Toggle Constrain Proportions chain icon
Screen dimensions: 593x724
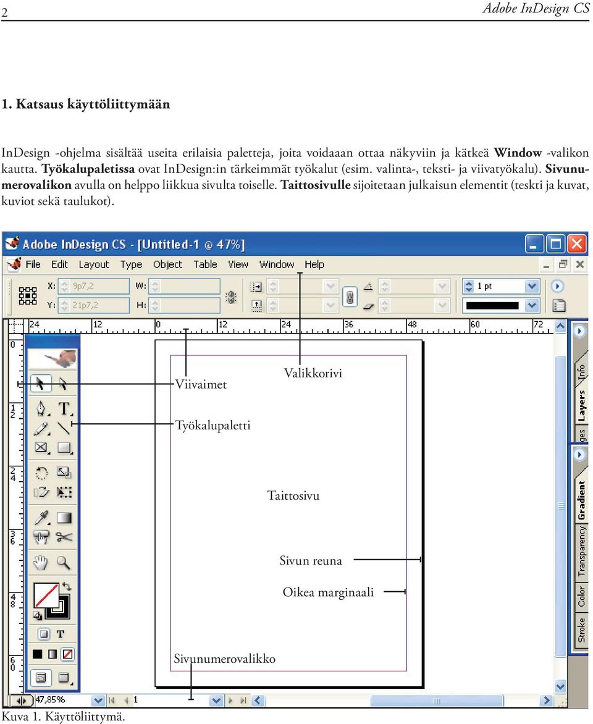(x=231, y=297)
